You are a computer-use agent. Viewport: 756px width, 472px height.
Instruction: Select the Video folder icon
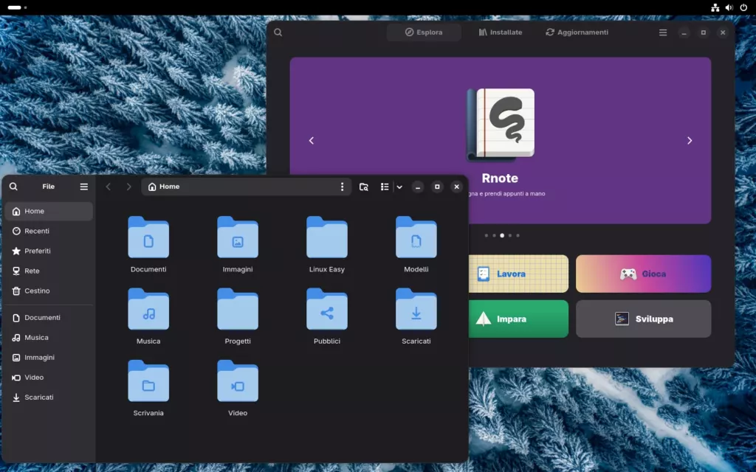[238, 381]
